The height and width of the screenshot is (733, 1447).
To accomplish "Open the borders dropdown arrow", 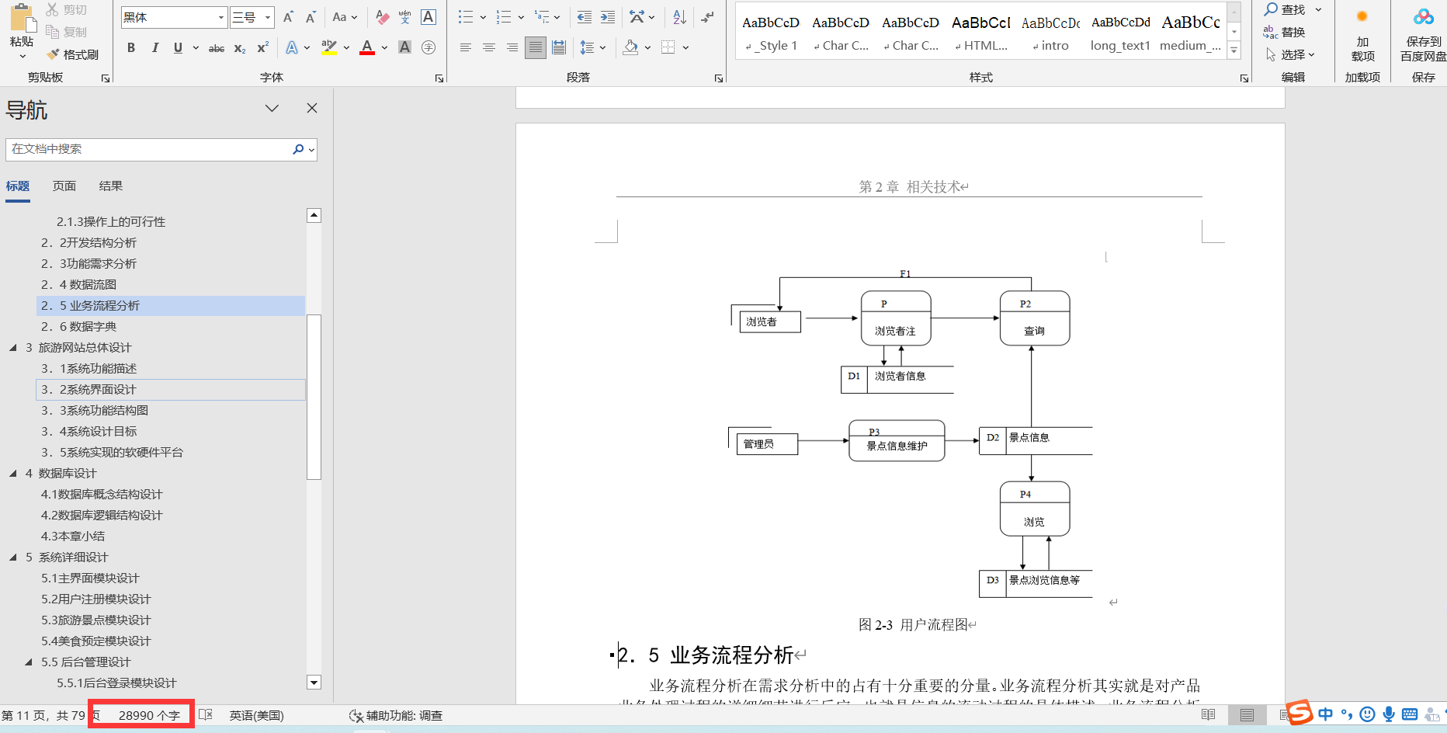I will click(685, 47).
